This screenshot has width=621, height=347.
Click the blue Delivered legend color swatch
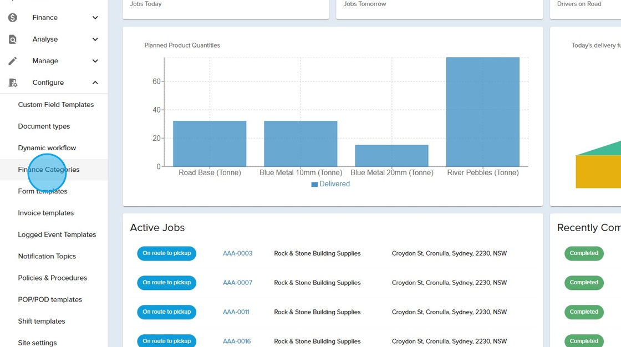(x=314, y=185)
